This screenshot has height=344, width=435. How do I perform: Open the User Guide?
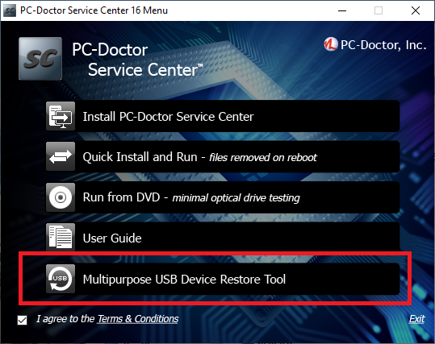(223, 238)
